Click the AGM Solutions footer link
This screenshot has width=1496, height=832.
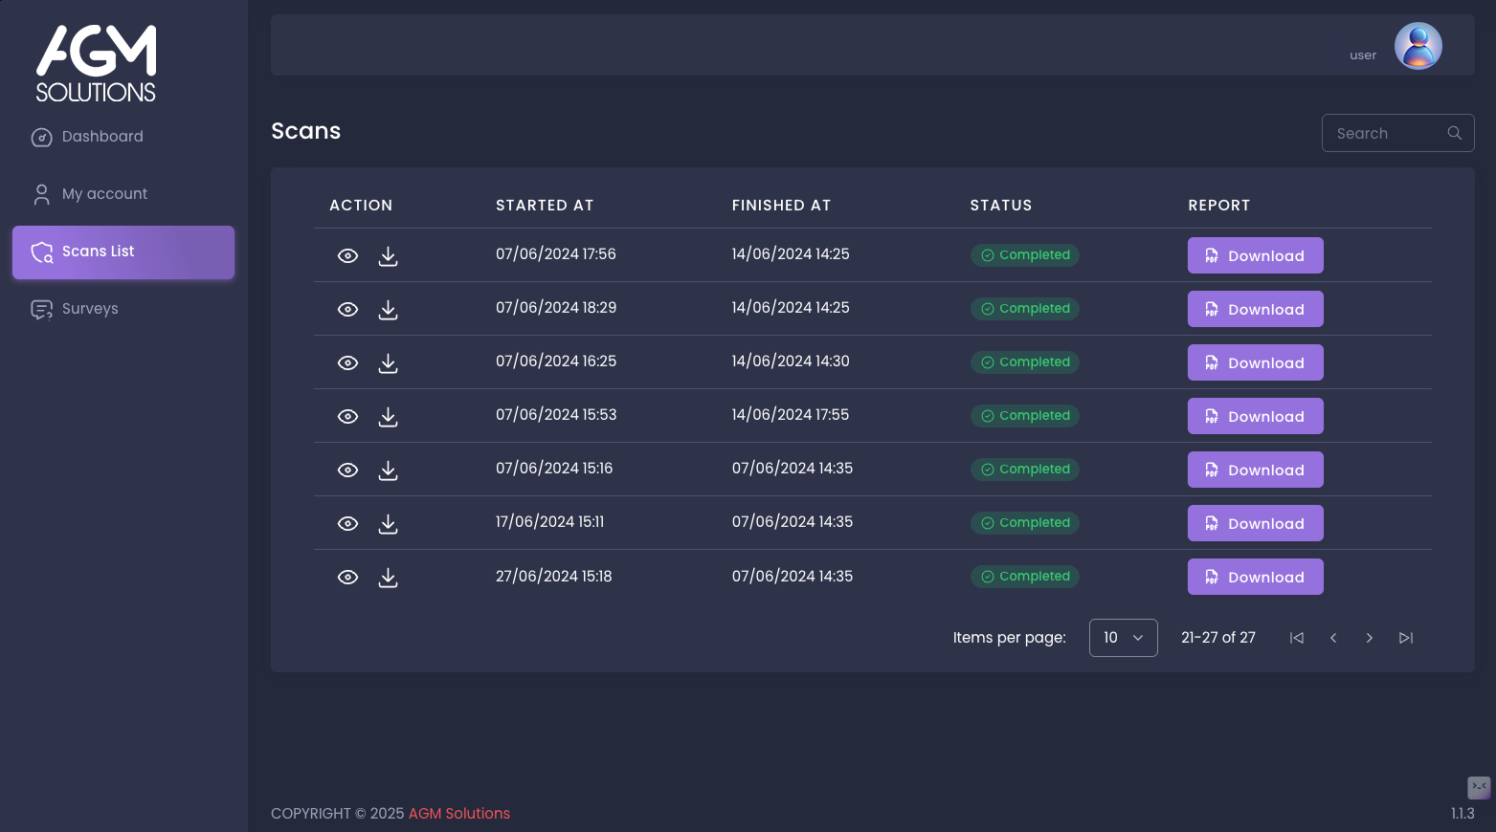click(x=459, y=814)
